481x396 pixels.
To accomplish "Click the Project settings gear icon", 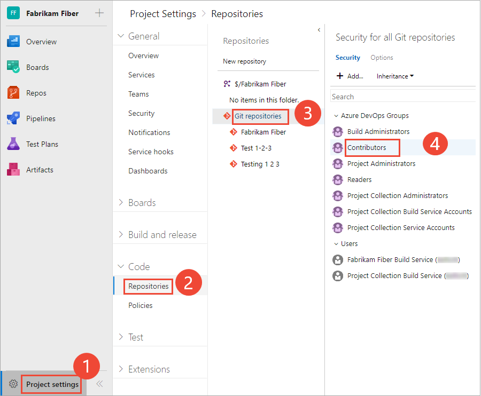I will click(x=12, y=384).
